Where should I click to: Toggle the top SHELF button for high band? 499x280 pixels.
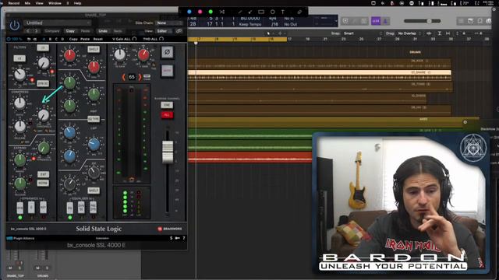(x=94, y=50)
